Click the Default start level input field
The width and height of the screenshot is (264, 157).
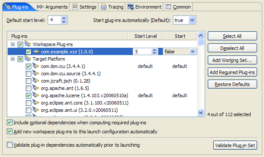54,20
